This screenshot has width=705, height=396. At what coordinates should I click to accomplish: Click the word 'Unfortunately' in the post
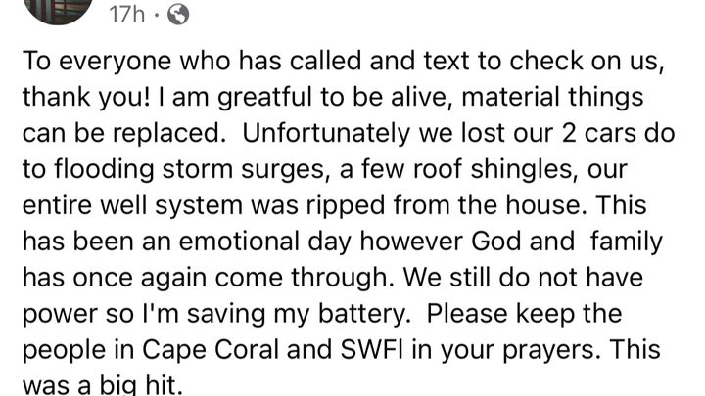[x=326, y=133]
